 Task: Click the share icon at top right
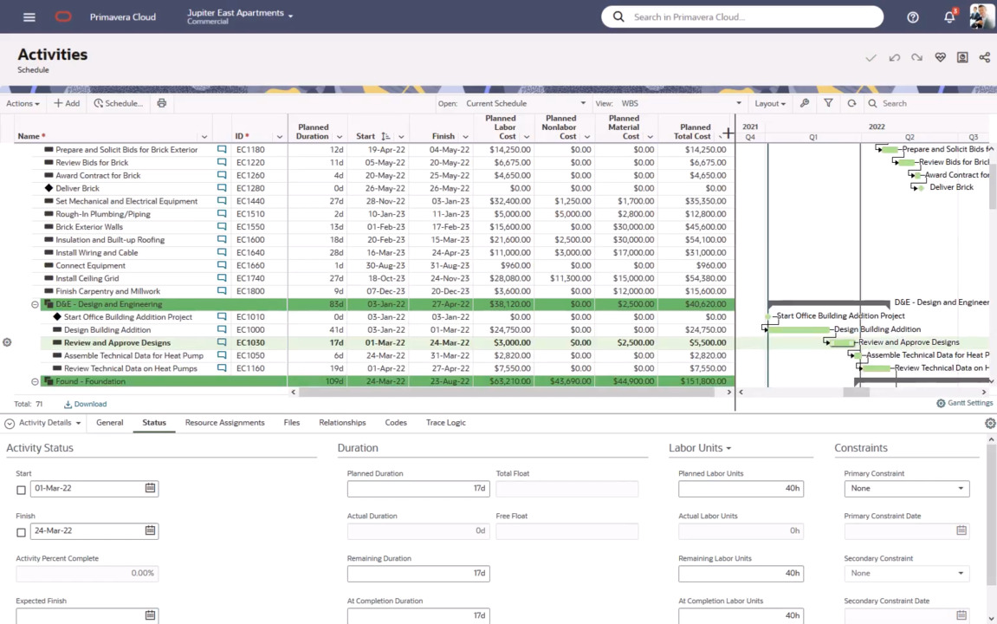(985, 57)
